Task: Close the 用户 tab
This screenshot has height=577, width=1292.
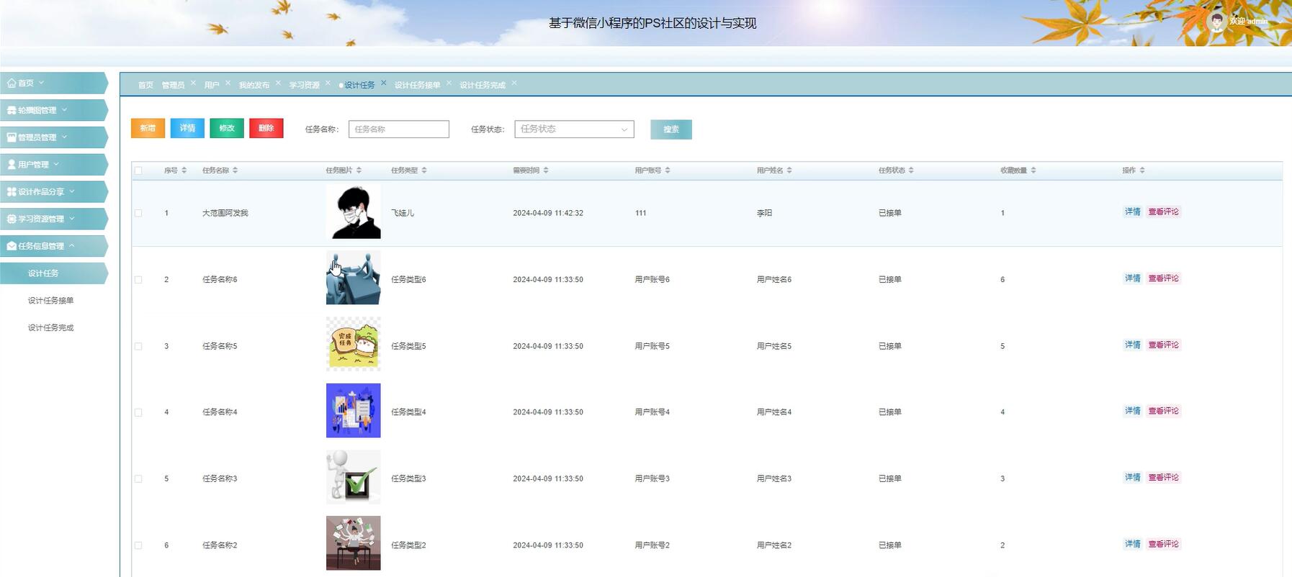Action: pyautogui.click(x=228, y=83)
